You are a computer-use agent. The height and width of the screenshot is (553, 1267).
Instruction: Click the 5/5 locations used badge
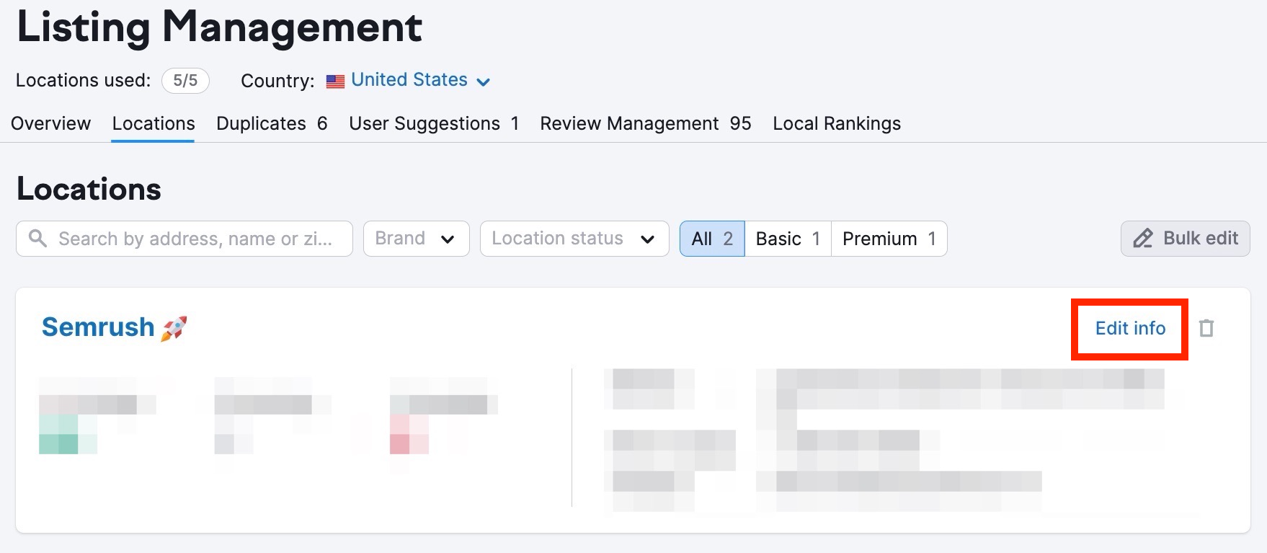(185, 81)
